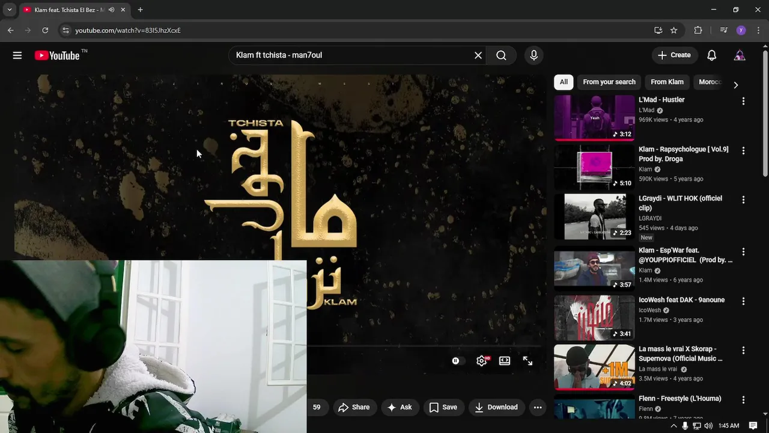Image resolution: width=769 pixels, height=433 pixels.
Task: Show the next filter chips arrow
Action: coord(735,85)
